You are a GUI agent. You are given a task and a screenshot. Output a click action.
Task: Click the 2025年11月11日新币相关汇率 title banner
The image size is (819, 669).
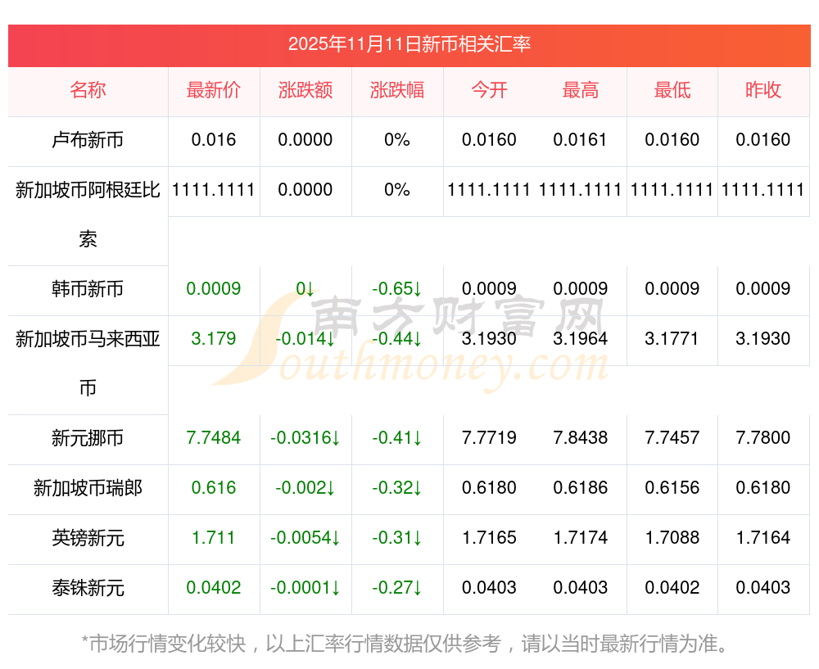[409, 44]
